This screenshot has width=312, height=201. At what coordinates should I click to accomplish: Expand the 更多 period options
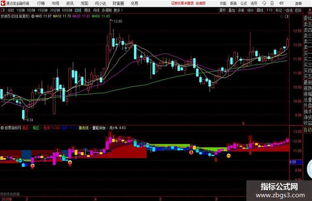tap(118, 10)
